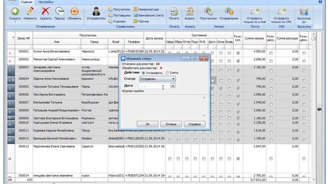This screenshot has height=184, width=328.
Task: Sort by Телефон column header
Action: click(x=134, y=42)
